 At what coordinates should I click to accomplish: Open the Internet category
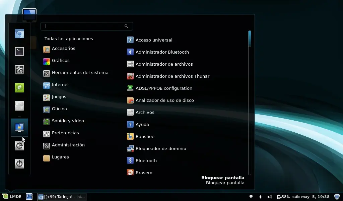(x=60, y=85)
